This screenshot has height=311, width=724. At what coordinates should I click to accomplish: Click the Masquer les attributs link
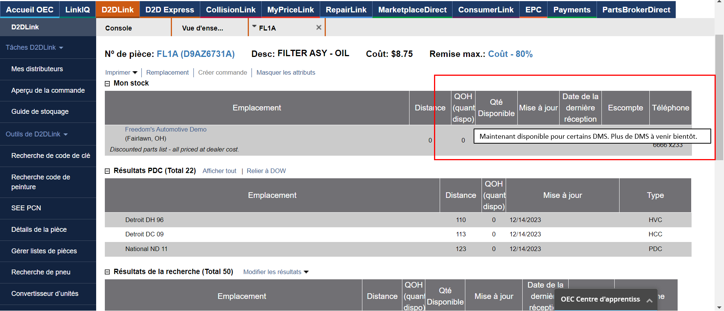285,73
